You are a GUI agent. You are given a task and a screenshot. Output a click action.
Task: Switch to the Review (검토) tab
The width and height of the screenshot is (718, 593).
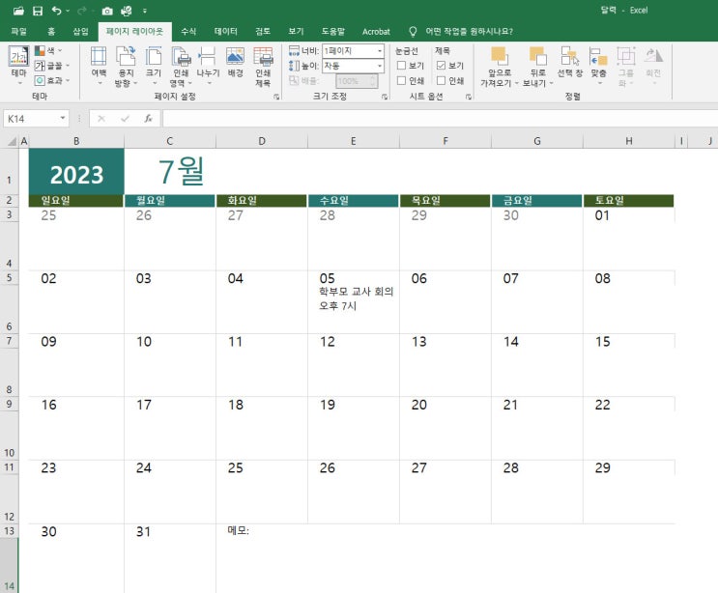point(263,31)
